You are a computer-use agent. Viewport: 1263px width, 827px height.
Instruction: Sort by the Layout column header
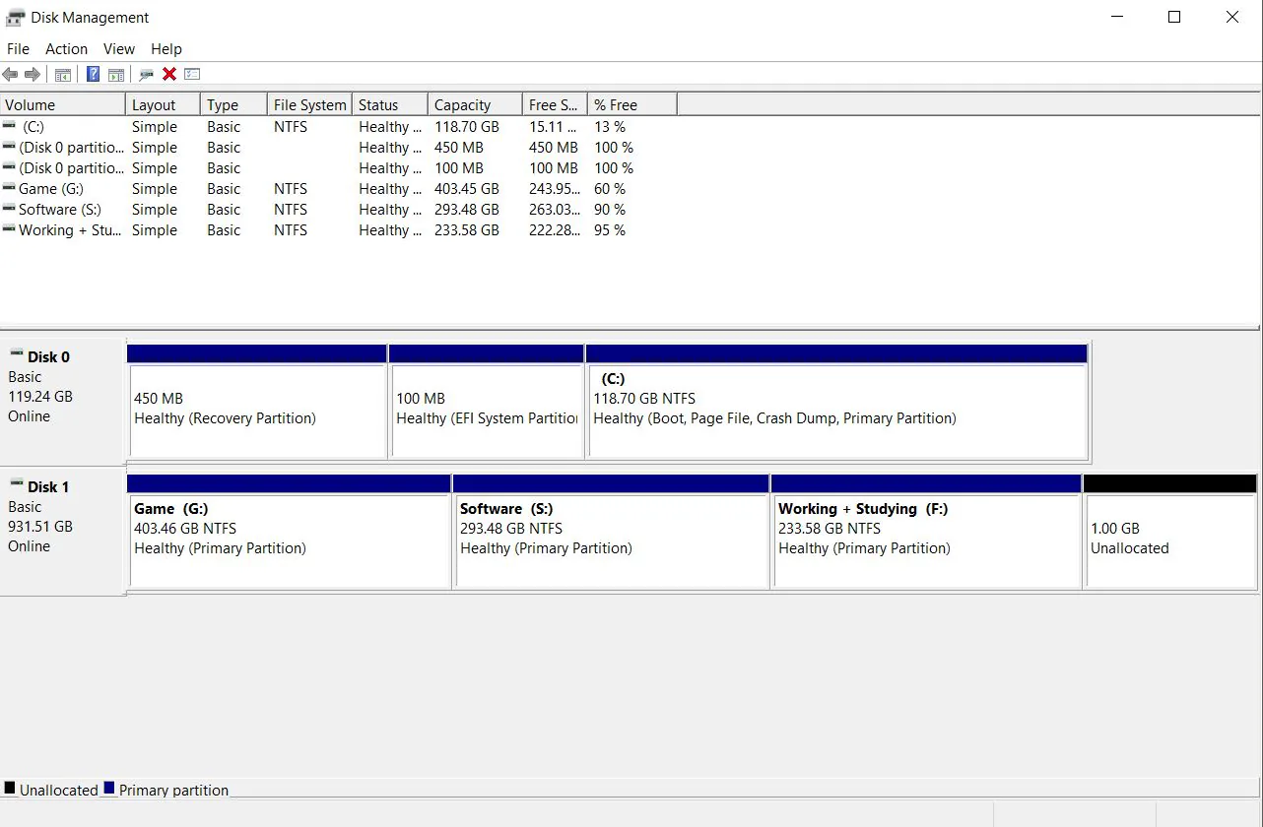point(164,104)
